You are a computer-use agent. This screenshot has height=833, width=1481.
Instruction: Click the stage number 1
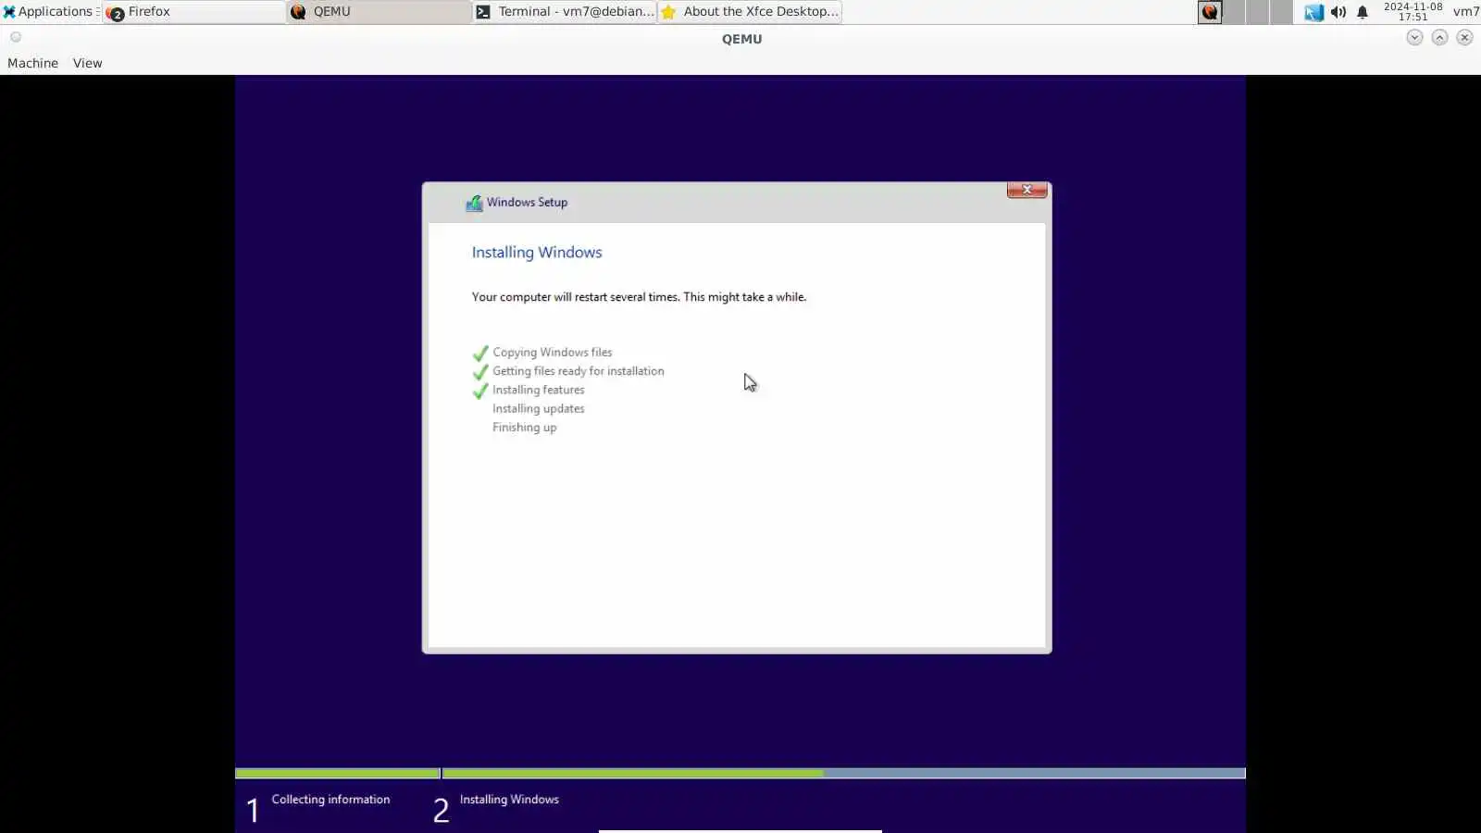pyautogui.click(x=253, y=811)
